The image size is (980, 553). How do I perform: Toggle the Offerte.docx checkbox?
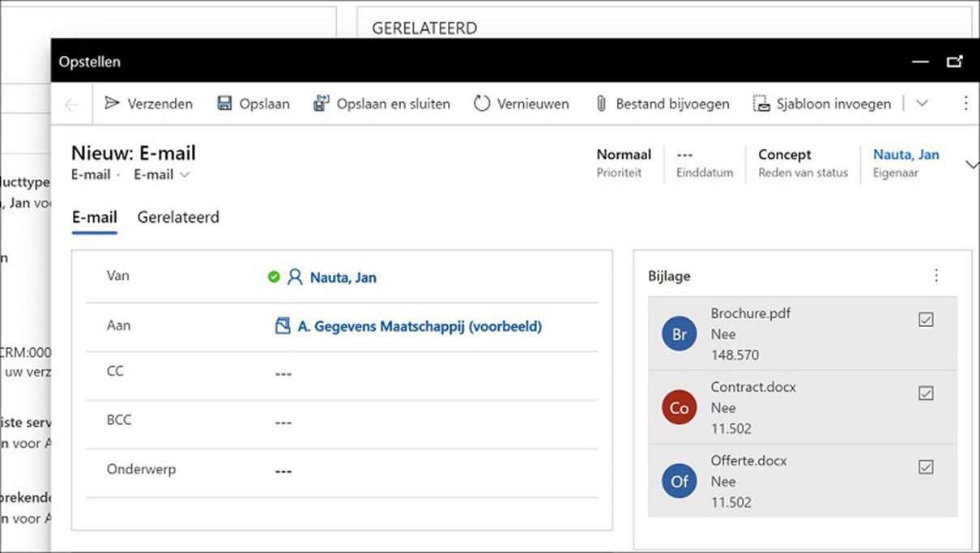pyautogui.click(x=926, y=466)
